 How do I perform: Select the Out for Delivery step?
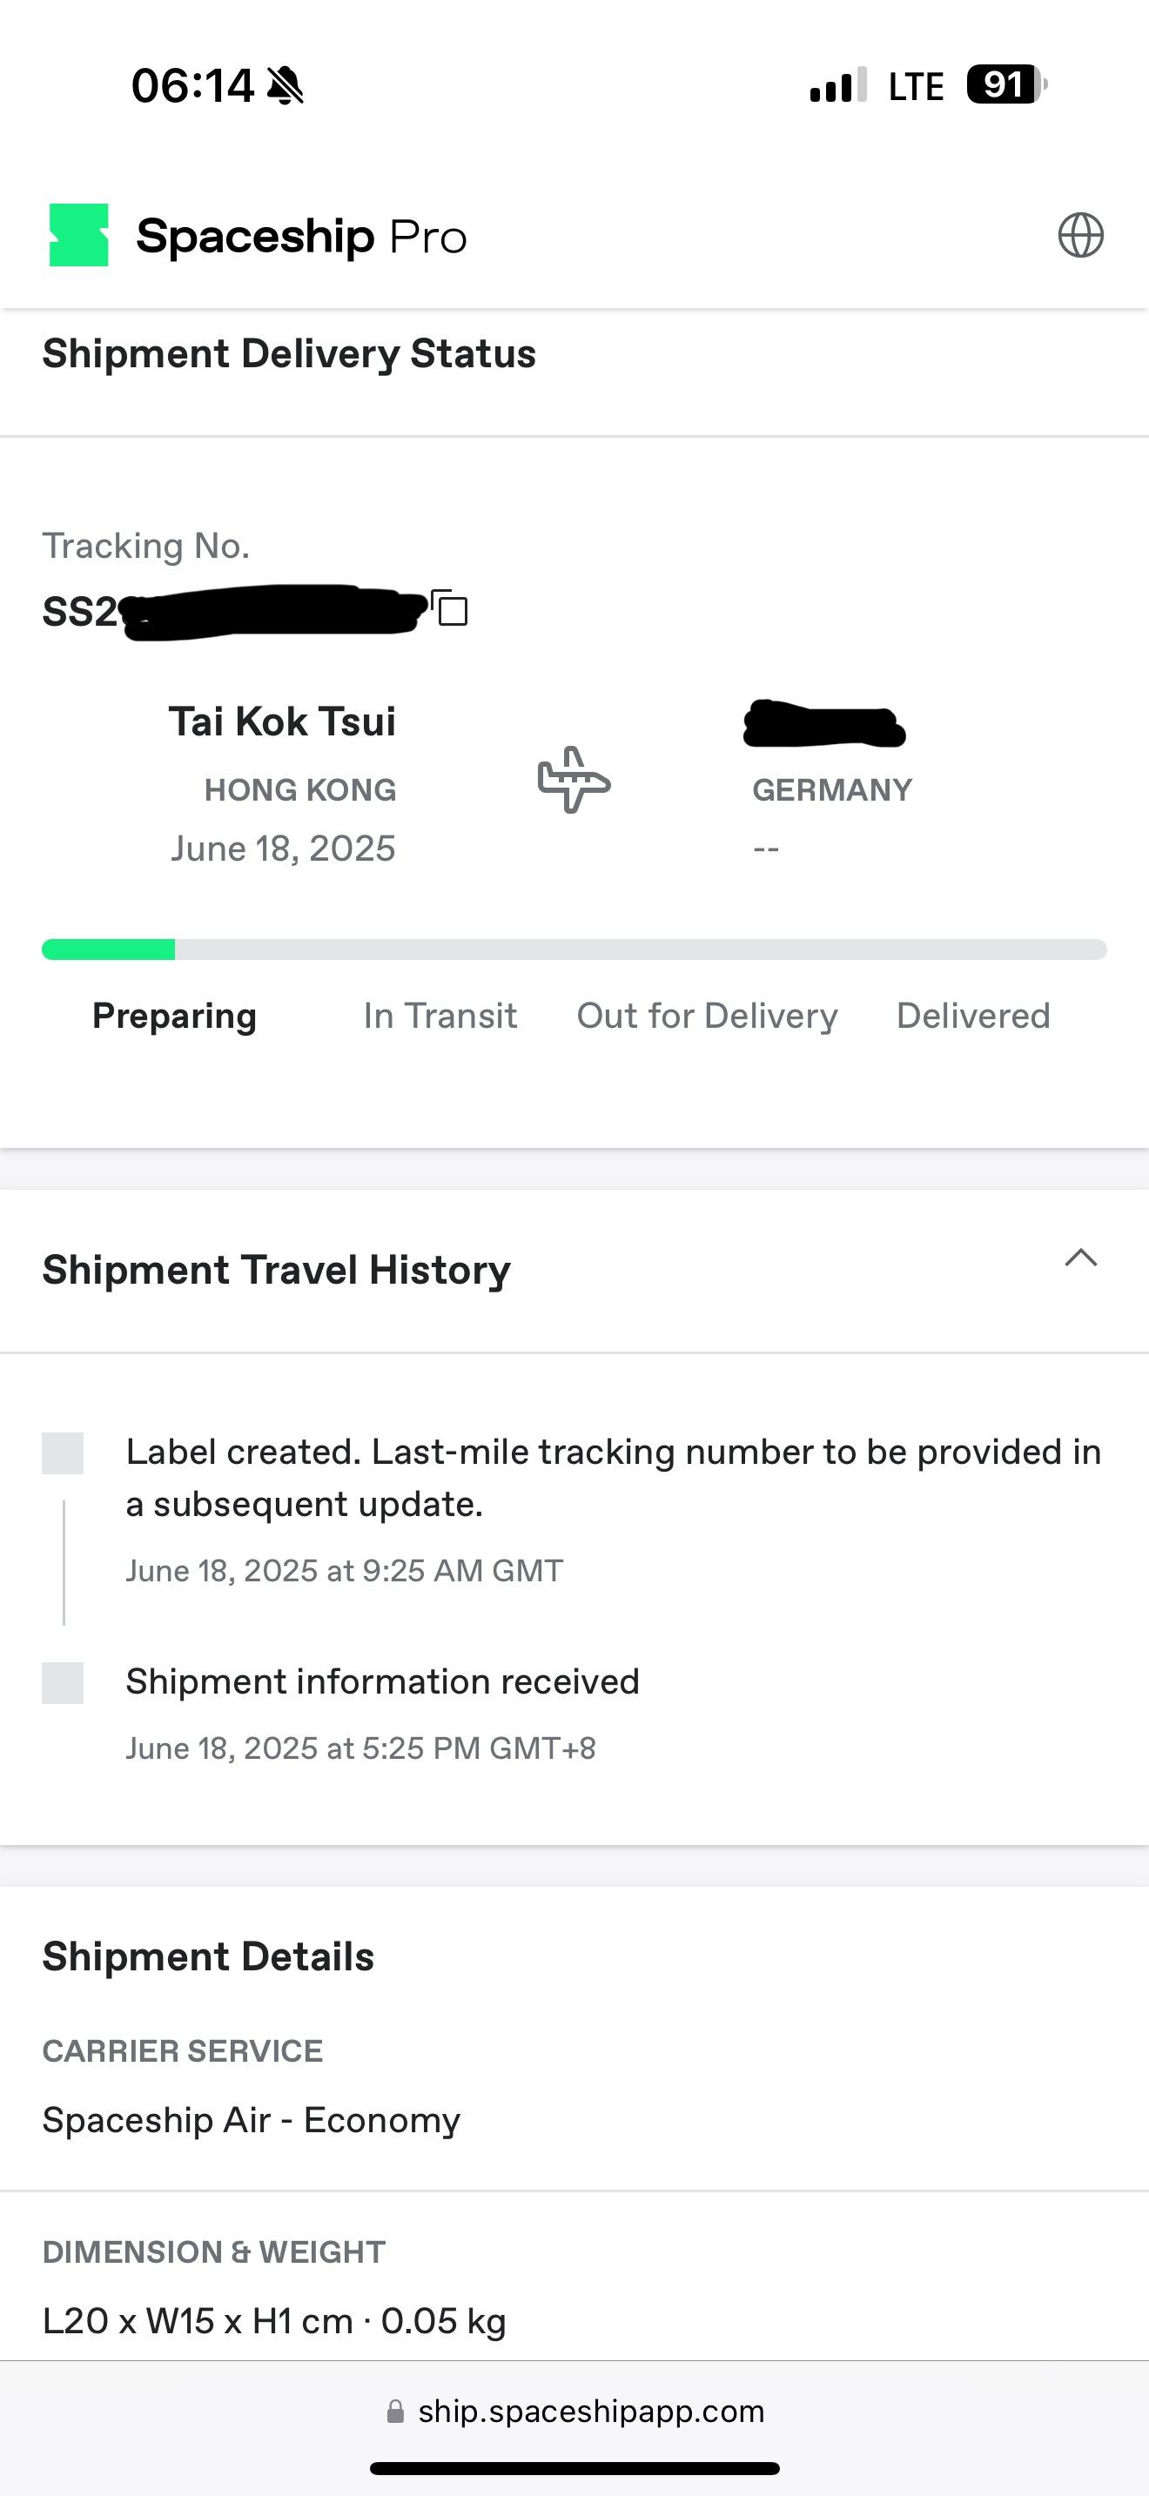pyautogui.click(x=707, y=1016)
